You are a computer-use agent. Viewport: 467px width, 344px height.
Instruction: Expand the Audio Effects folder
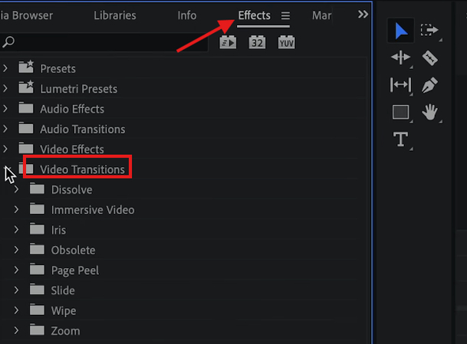[x=5, y=109]
